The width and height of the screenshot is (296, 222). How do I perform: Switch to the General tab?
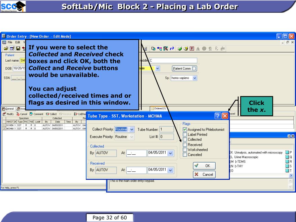(x=8, y=109)
